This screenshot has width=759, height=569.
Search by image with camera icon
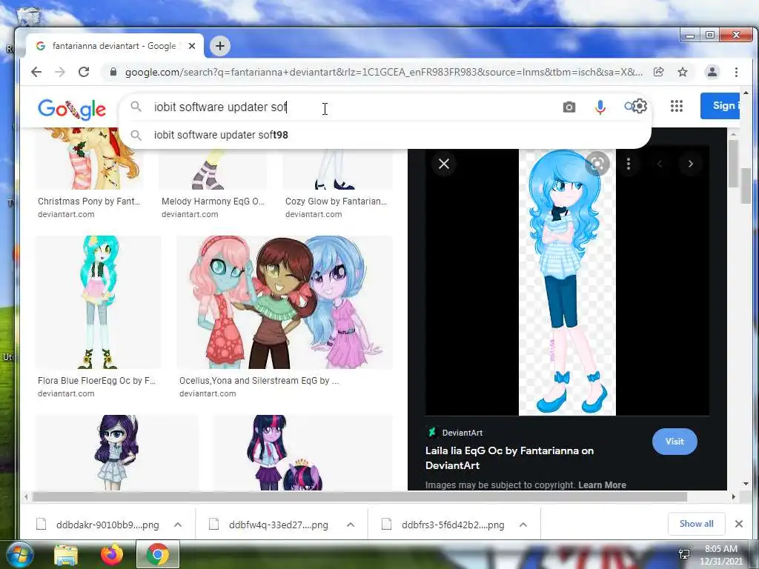pyautogui.click(x=569, y=107)
